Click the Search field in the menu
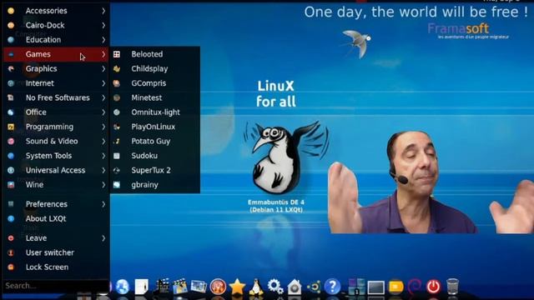Image resolution: width=534 pixels, height=300 pixels. [56, 286]
